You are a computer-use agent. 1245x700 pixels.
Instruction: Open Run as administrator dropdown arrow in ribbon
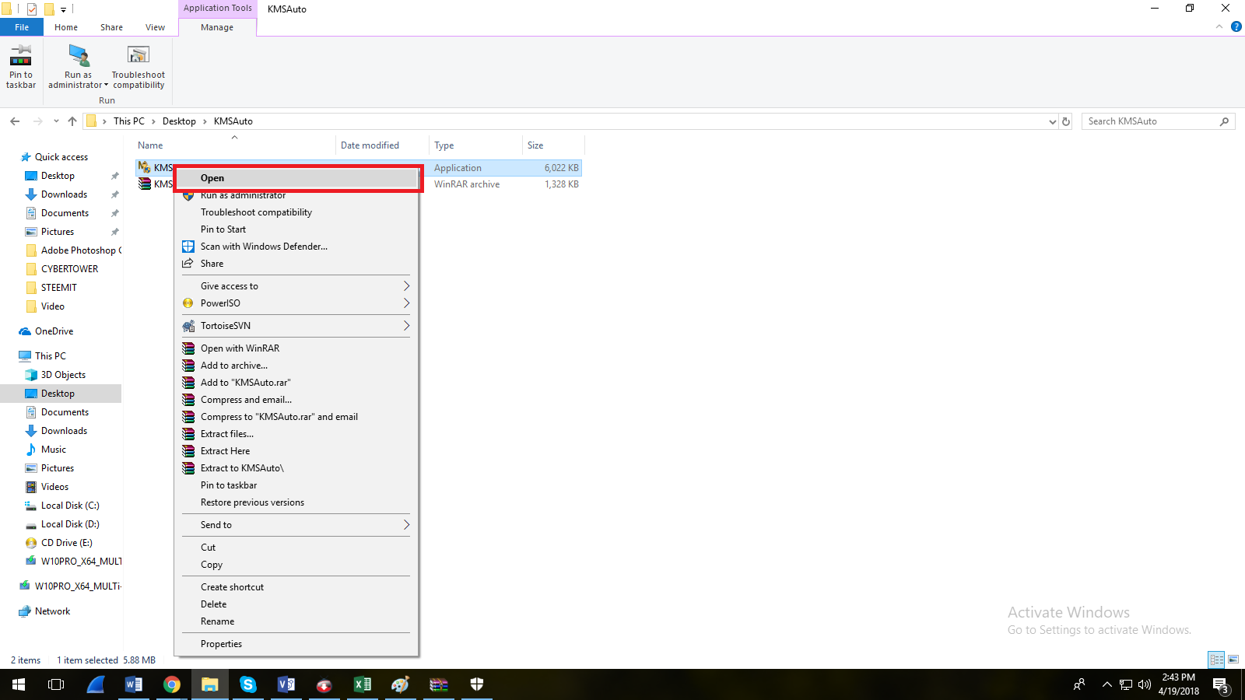(x=106, y=86)
